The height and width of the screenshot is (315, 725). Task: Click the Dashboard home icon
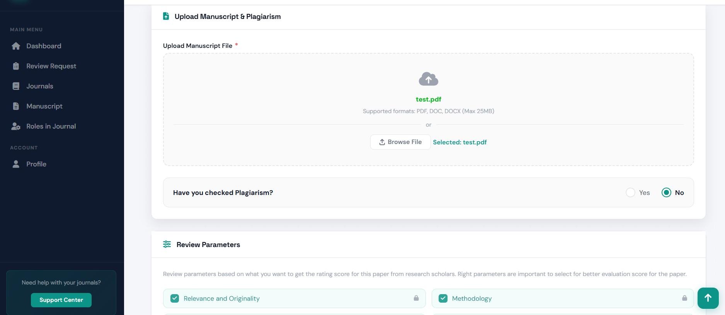pyautogui.click(x=16, y=46)
